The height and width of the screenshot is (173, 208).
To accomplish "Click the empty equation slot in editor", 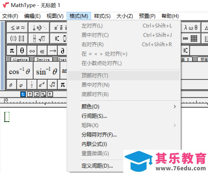I will pos(7,117).
